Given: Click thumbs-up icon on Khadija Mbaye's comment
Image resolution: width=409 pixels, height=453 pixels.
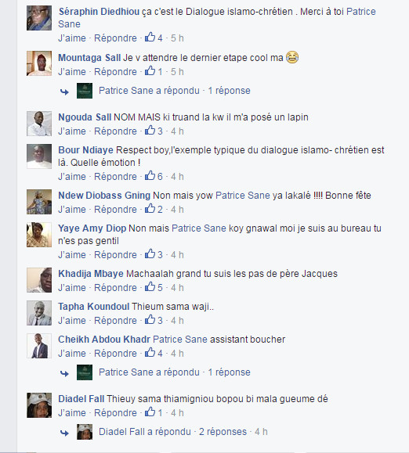Looking at the screenshot, I should [150, 287].
